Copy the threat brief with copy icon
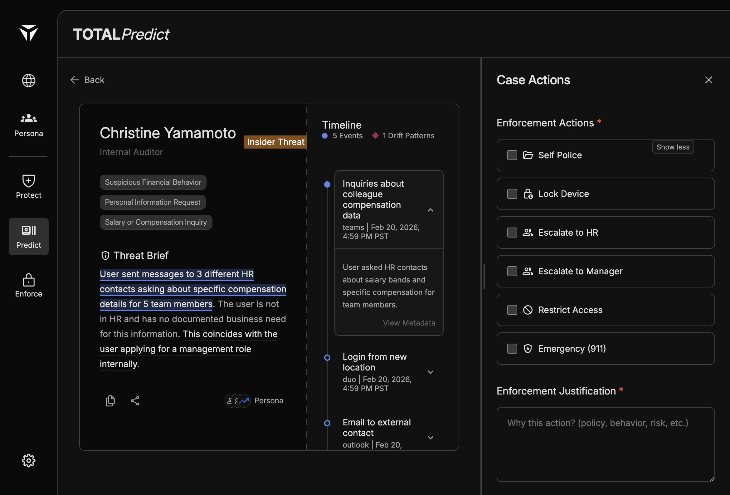730x495 pixels. pyautogui.click(x=110, y=401)
